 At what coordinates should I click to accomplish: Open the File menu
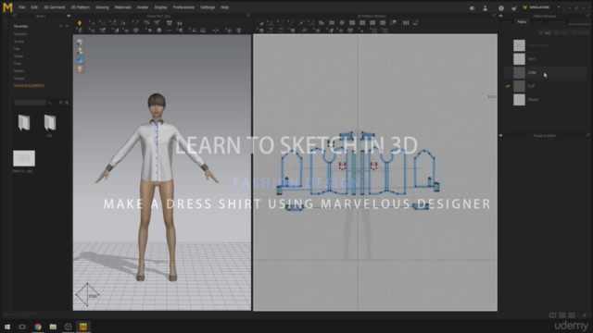click(x=21, y=7)
